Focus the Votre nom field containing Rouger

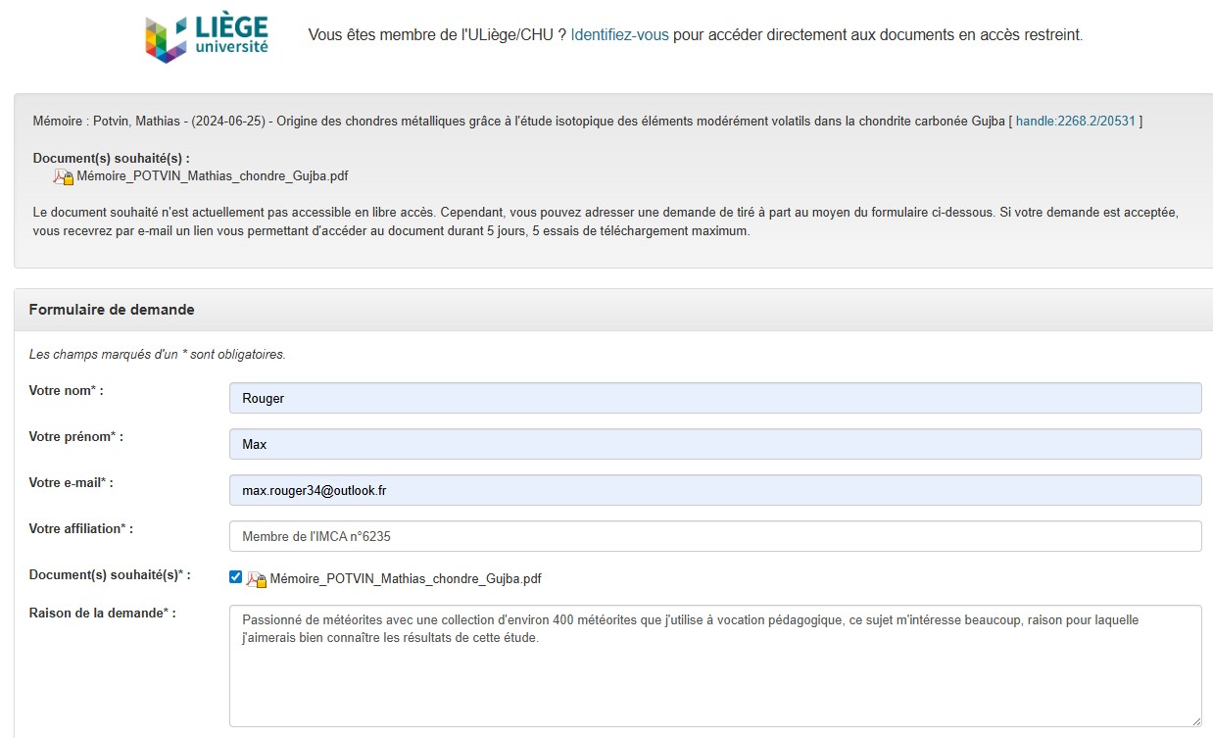tap(714, 398)
